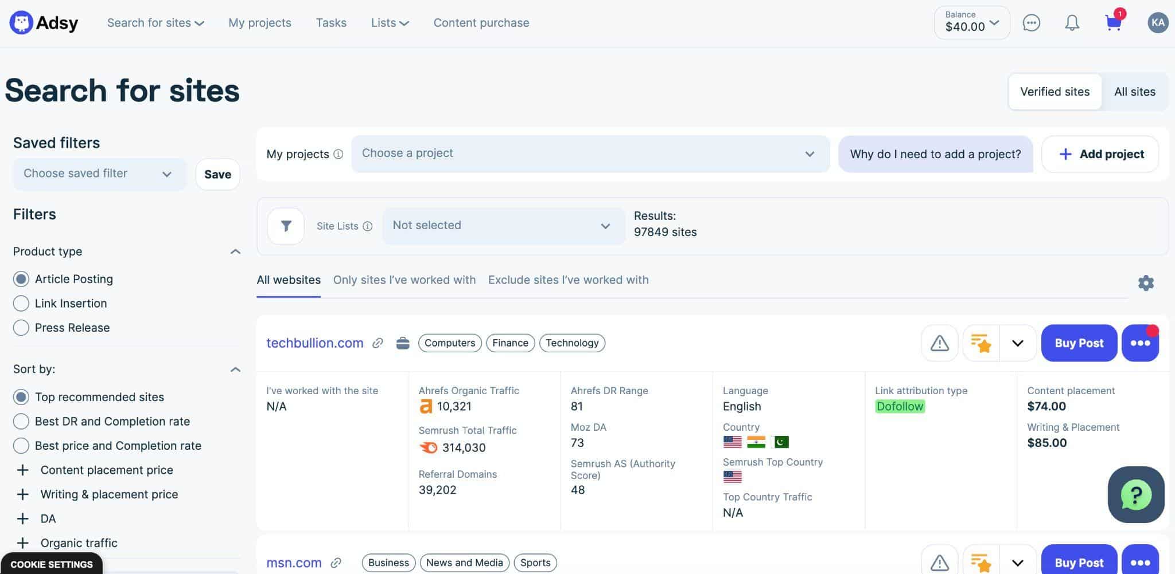This screenshot has width=1175, height=574.
Task: Open the shopping cart icon
Action: [x=1113, y=23]
